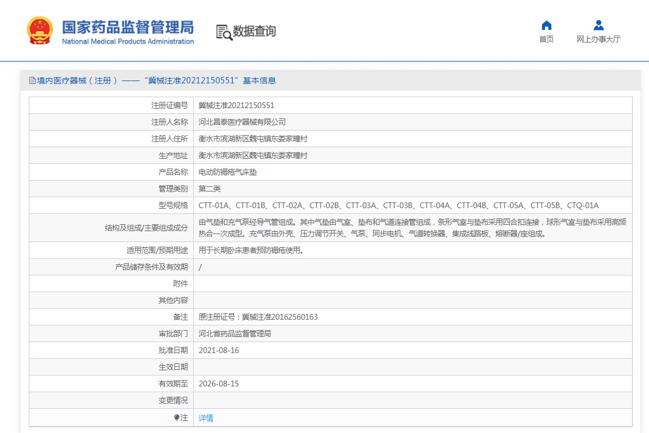
Task: Click the national emblem logo
Action: pos(40,31)
